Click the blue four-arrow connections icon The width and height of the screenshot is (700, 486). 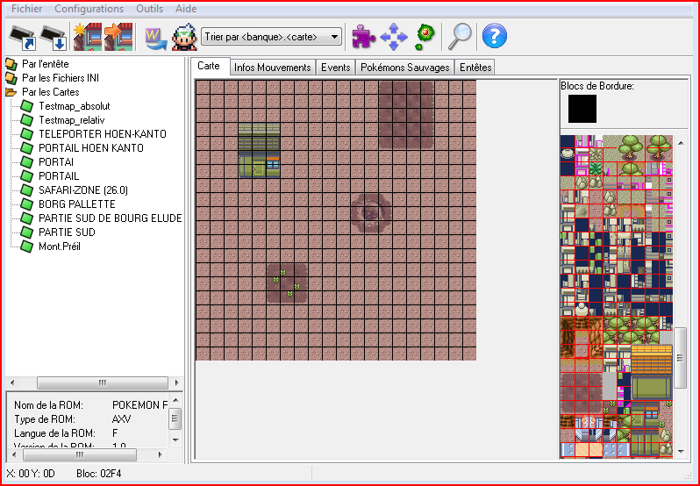click(393, 37)
